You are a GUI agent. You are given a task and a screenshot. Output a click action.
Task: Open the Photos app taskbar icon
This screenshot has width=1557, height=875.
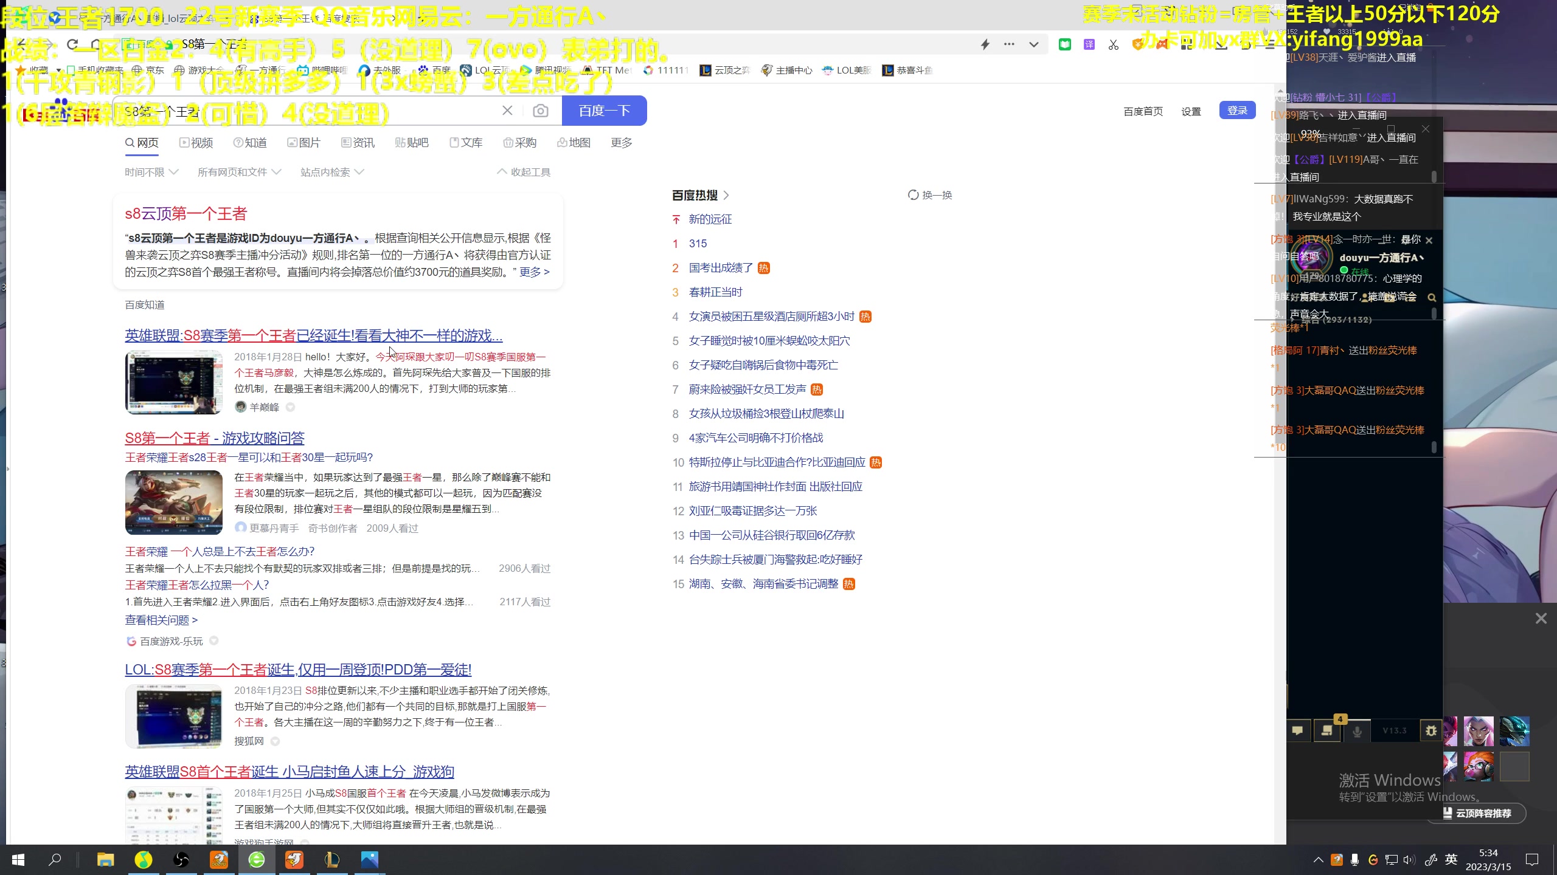370,860
